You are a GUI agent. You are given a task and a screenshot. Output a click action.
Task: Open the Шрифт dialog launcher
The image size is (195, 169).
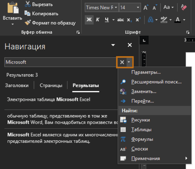click(x=188, y=32)
